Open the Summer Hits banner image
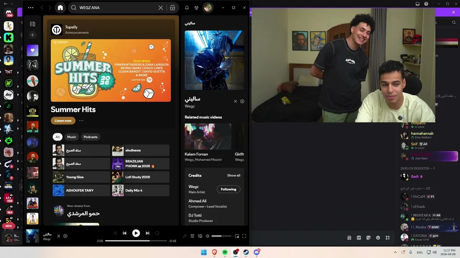Image resolution: width=460 pixels, height=258 pixels. pos(111,71)
